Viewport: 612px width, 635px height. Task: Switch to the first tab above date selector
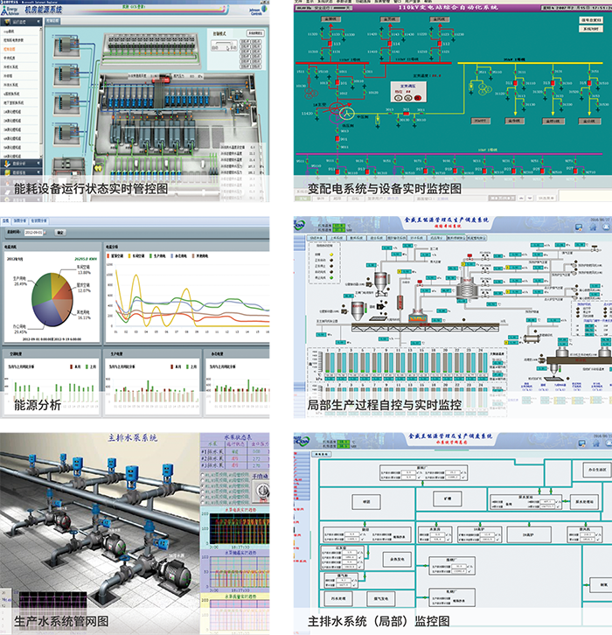tap(5, 221)
